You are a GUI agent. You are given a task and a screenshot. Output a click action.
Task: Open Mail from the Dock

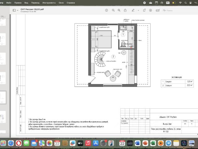click(x=34, y=143)
